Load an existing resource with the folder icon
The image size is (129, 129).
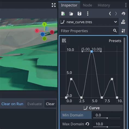pos(71,14)
